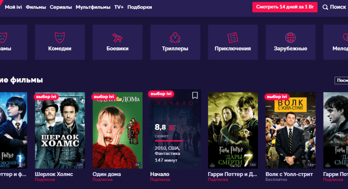Click the ghost icon for Триллеры
This screenshot has height=189, width=348.
175,38
